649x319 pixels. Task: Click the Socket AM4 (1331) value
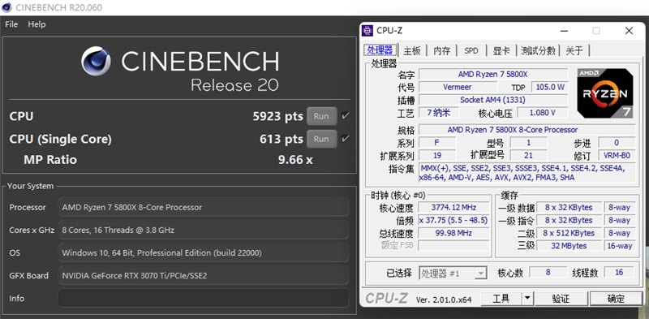pyautogui.click(x=493, y=100)
